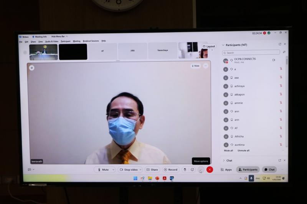Open PowerPoint from the Windows taskbar
Screen dimensions: 307x204
pyautogui.click(x=157, y=178)
